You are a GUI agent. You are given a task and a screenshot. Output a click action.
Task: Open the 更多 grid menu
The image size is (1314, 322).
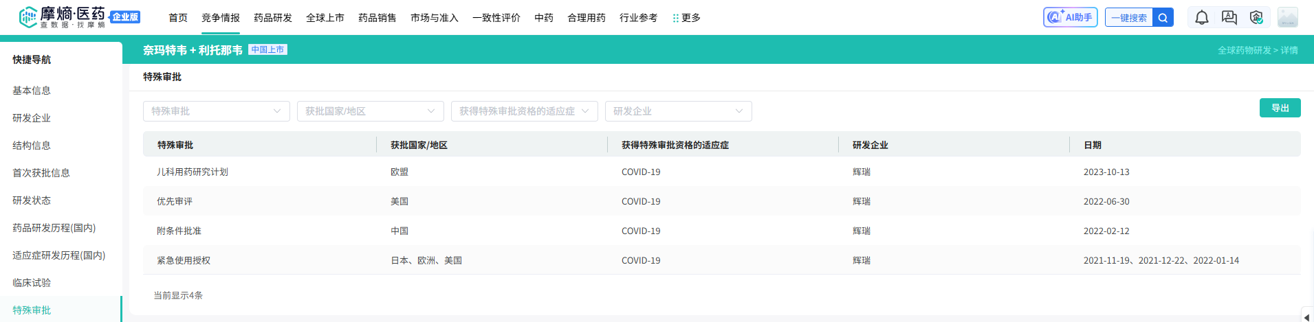[686, 18]
